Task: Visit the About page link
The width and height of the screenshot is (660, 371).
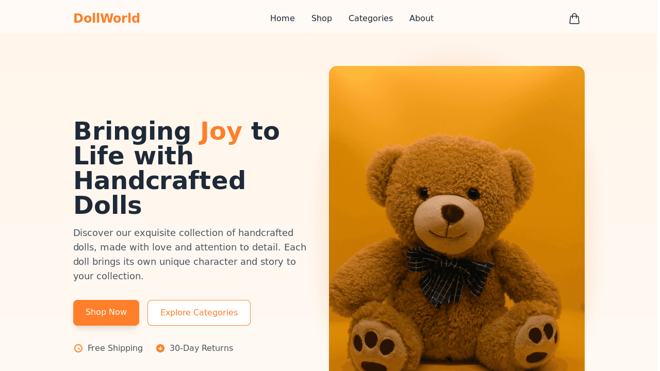Action: (x=421, y=19)
